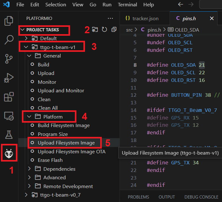Show the PROBLEMS panel tab
Viewport: 222px width, 202px height.
(x=138, y=197)
